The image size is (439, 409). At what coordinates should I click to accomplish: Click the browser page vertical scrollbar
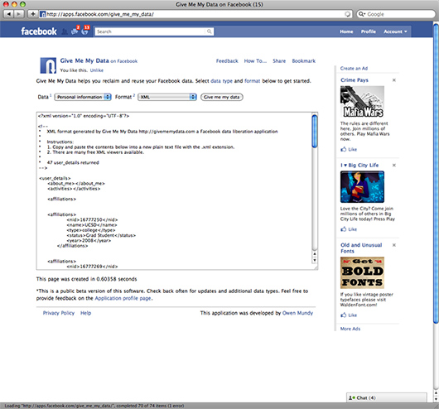pos(436,174)
